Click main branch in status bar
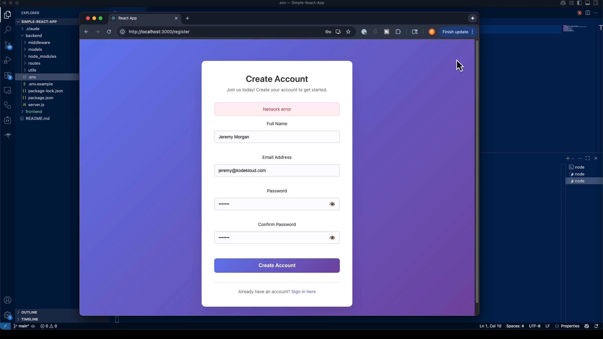Screen dimensions: 603x339 (22, 326)
